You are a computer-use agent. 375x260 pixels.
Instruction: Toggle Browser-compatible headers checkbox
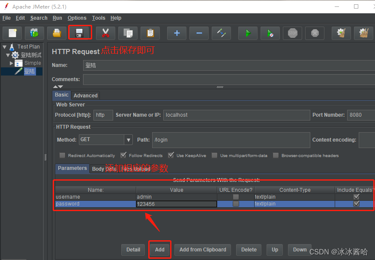click(276, 155)
